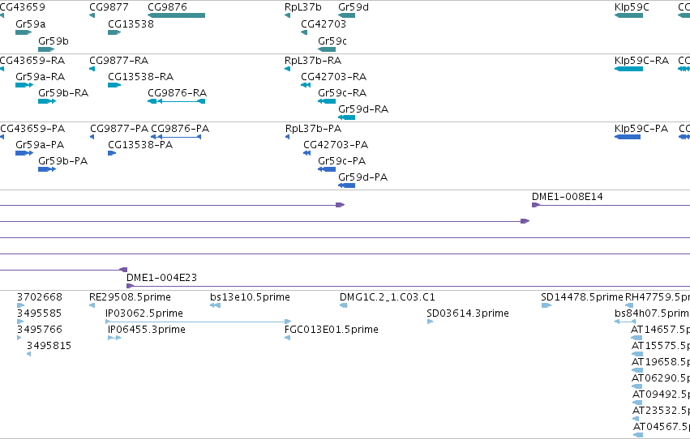Select the CG43659-RA transcript label

[x=32, y=60]
